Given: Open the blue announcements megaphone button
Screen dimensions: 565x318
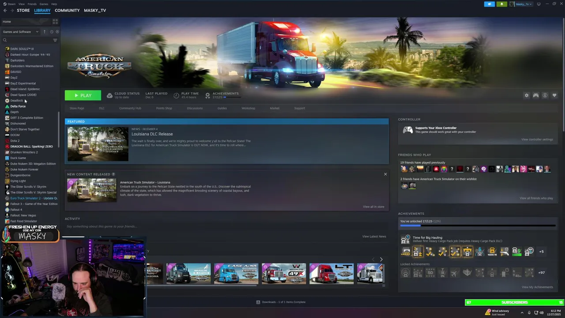Looking at the screenshot, I should tap(490, 4).
